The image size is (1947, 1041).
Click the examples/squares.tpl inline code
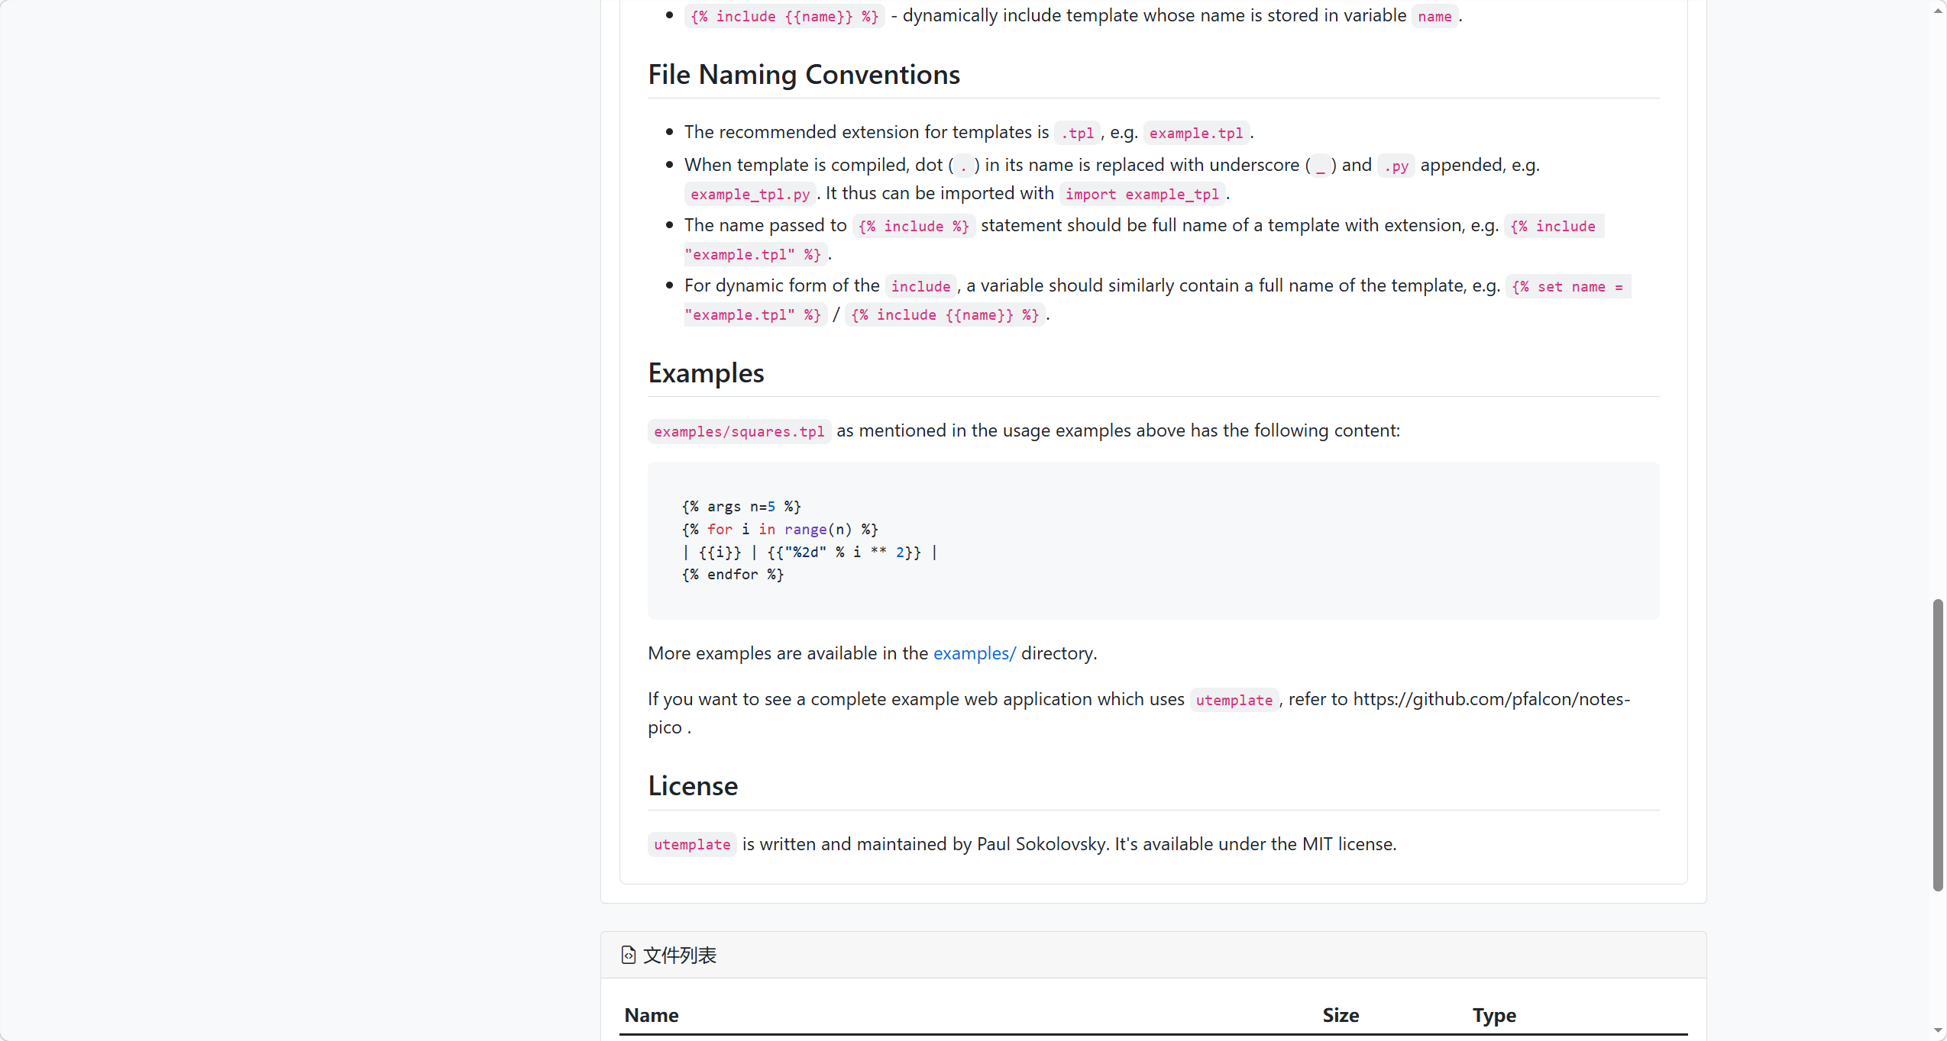739,432
